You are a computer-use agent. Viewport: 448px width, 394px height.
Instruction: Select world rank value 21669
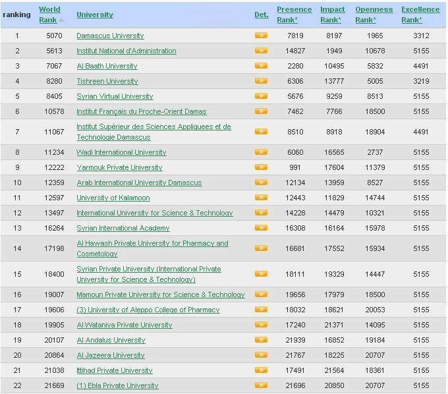click(x=54, y=385)
